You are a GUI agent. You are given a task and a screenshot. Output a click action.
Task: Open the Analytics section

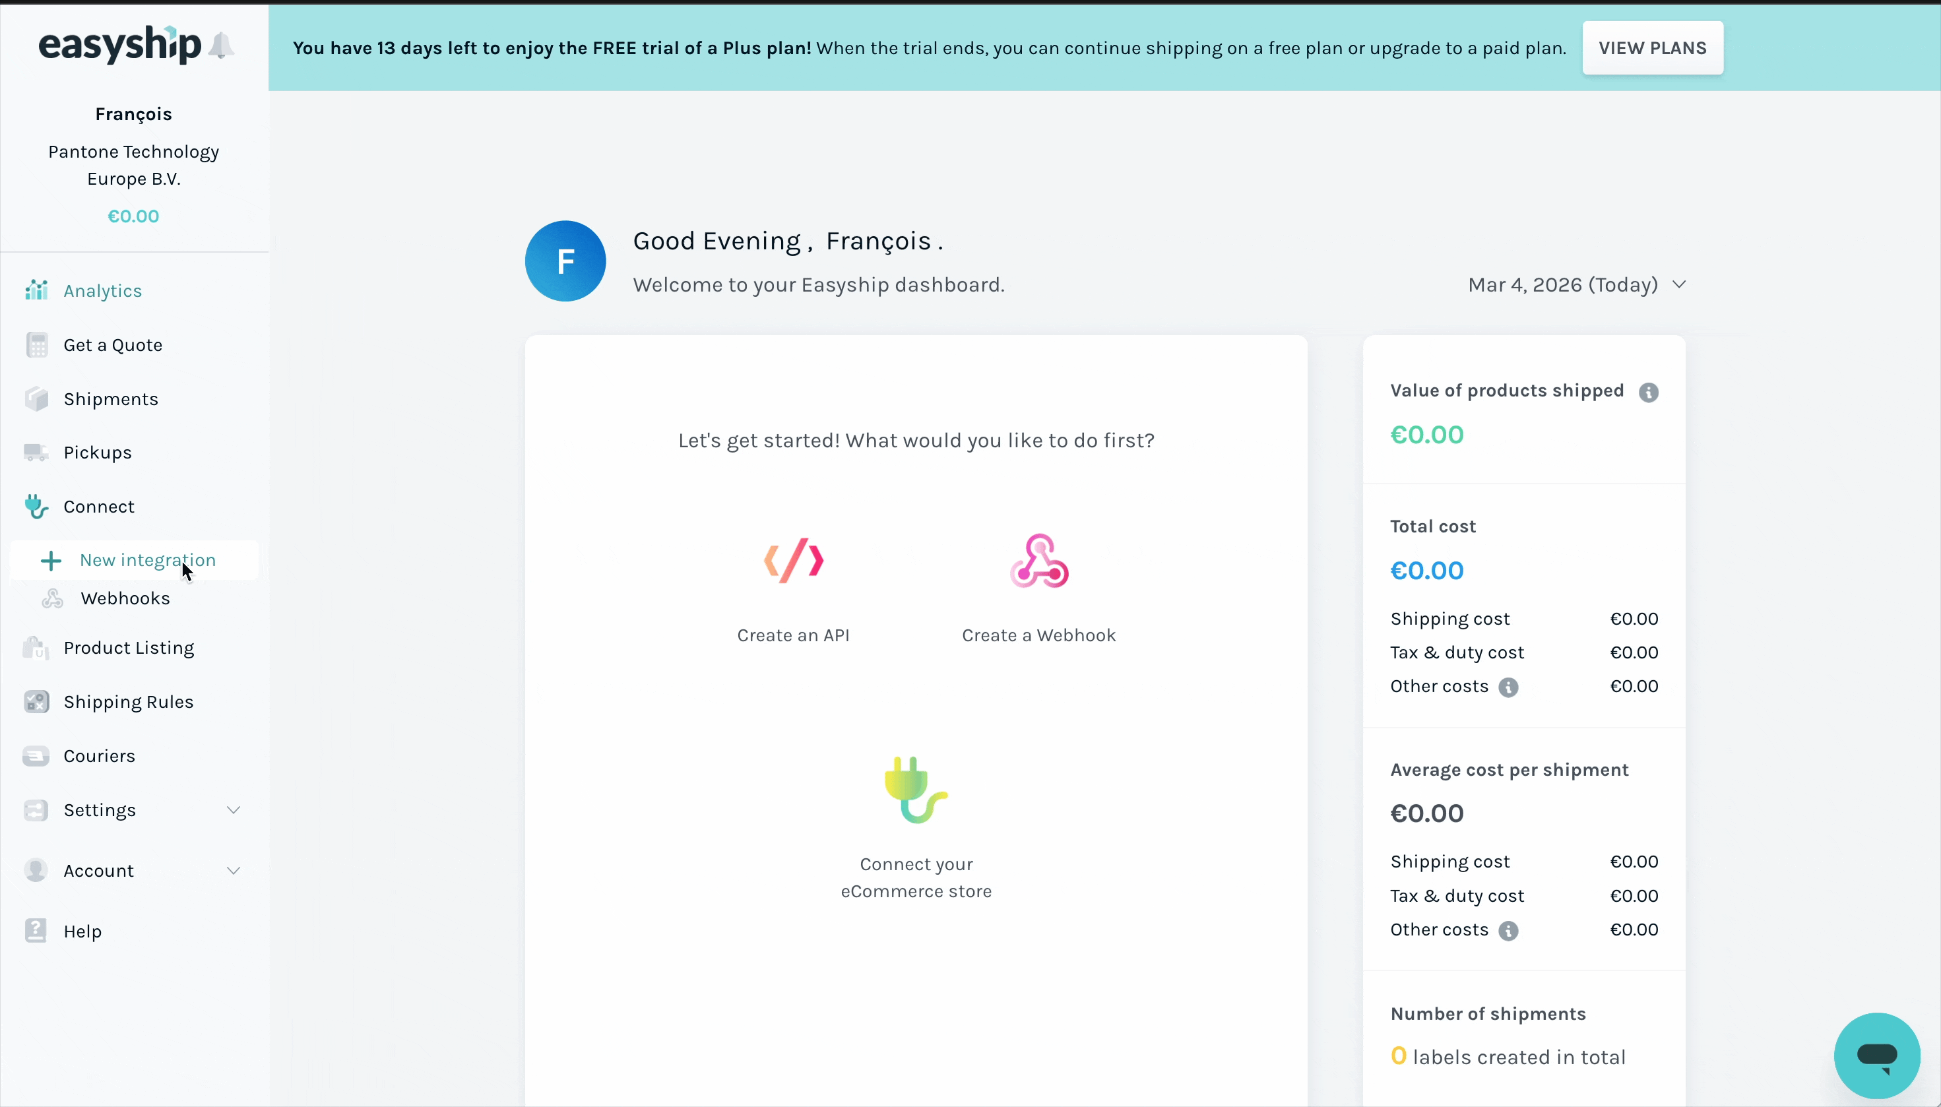(x=103, y=290)
